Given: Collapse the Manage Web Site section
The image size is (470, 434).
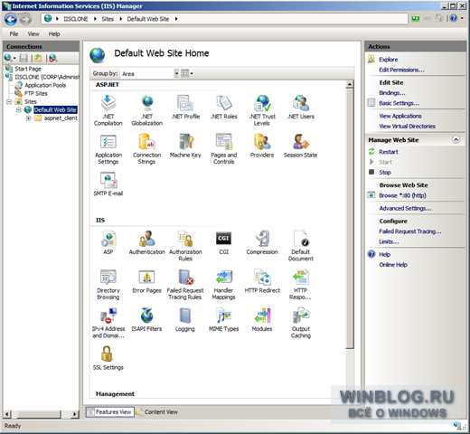Looking at the screenshot, I should coord(456,139).
